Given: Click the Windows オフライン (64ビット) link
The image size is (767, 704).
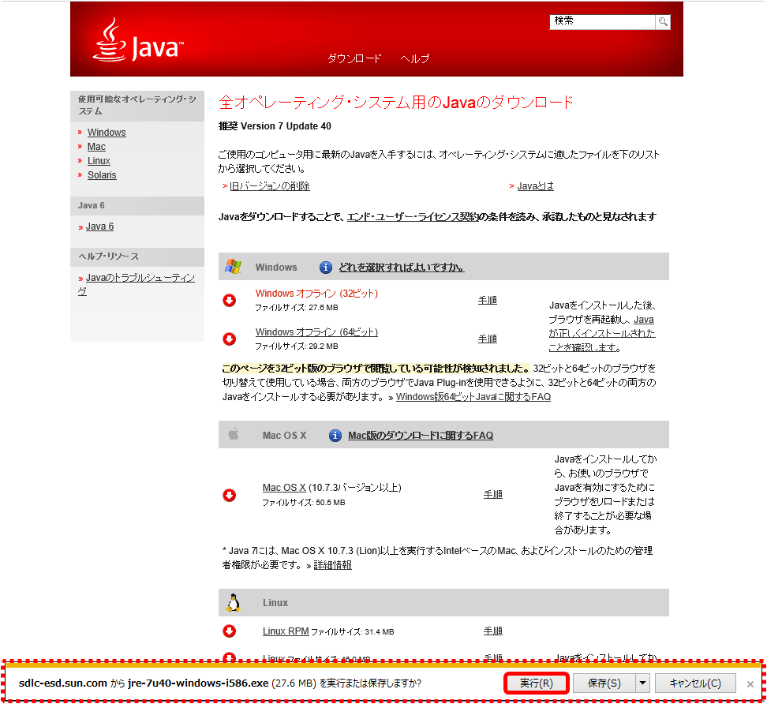Looking at the screenshot, I should [x=316, y=332].
